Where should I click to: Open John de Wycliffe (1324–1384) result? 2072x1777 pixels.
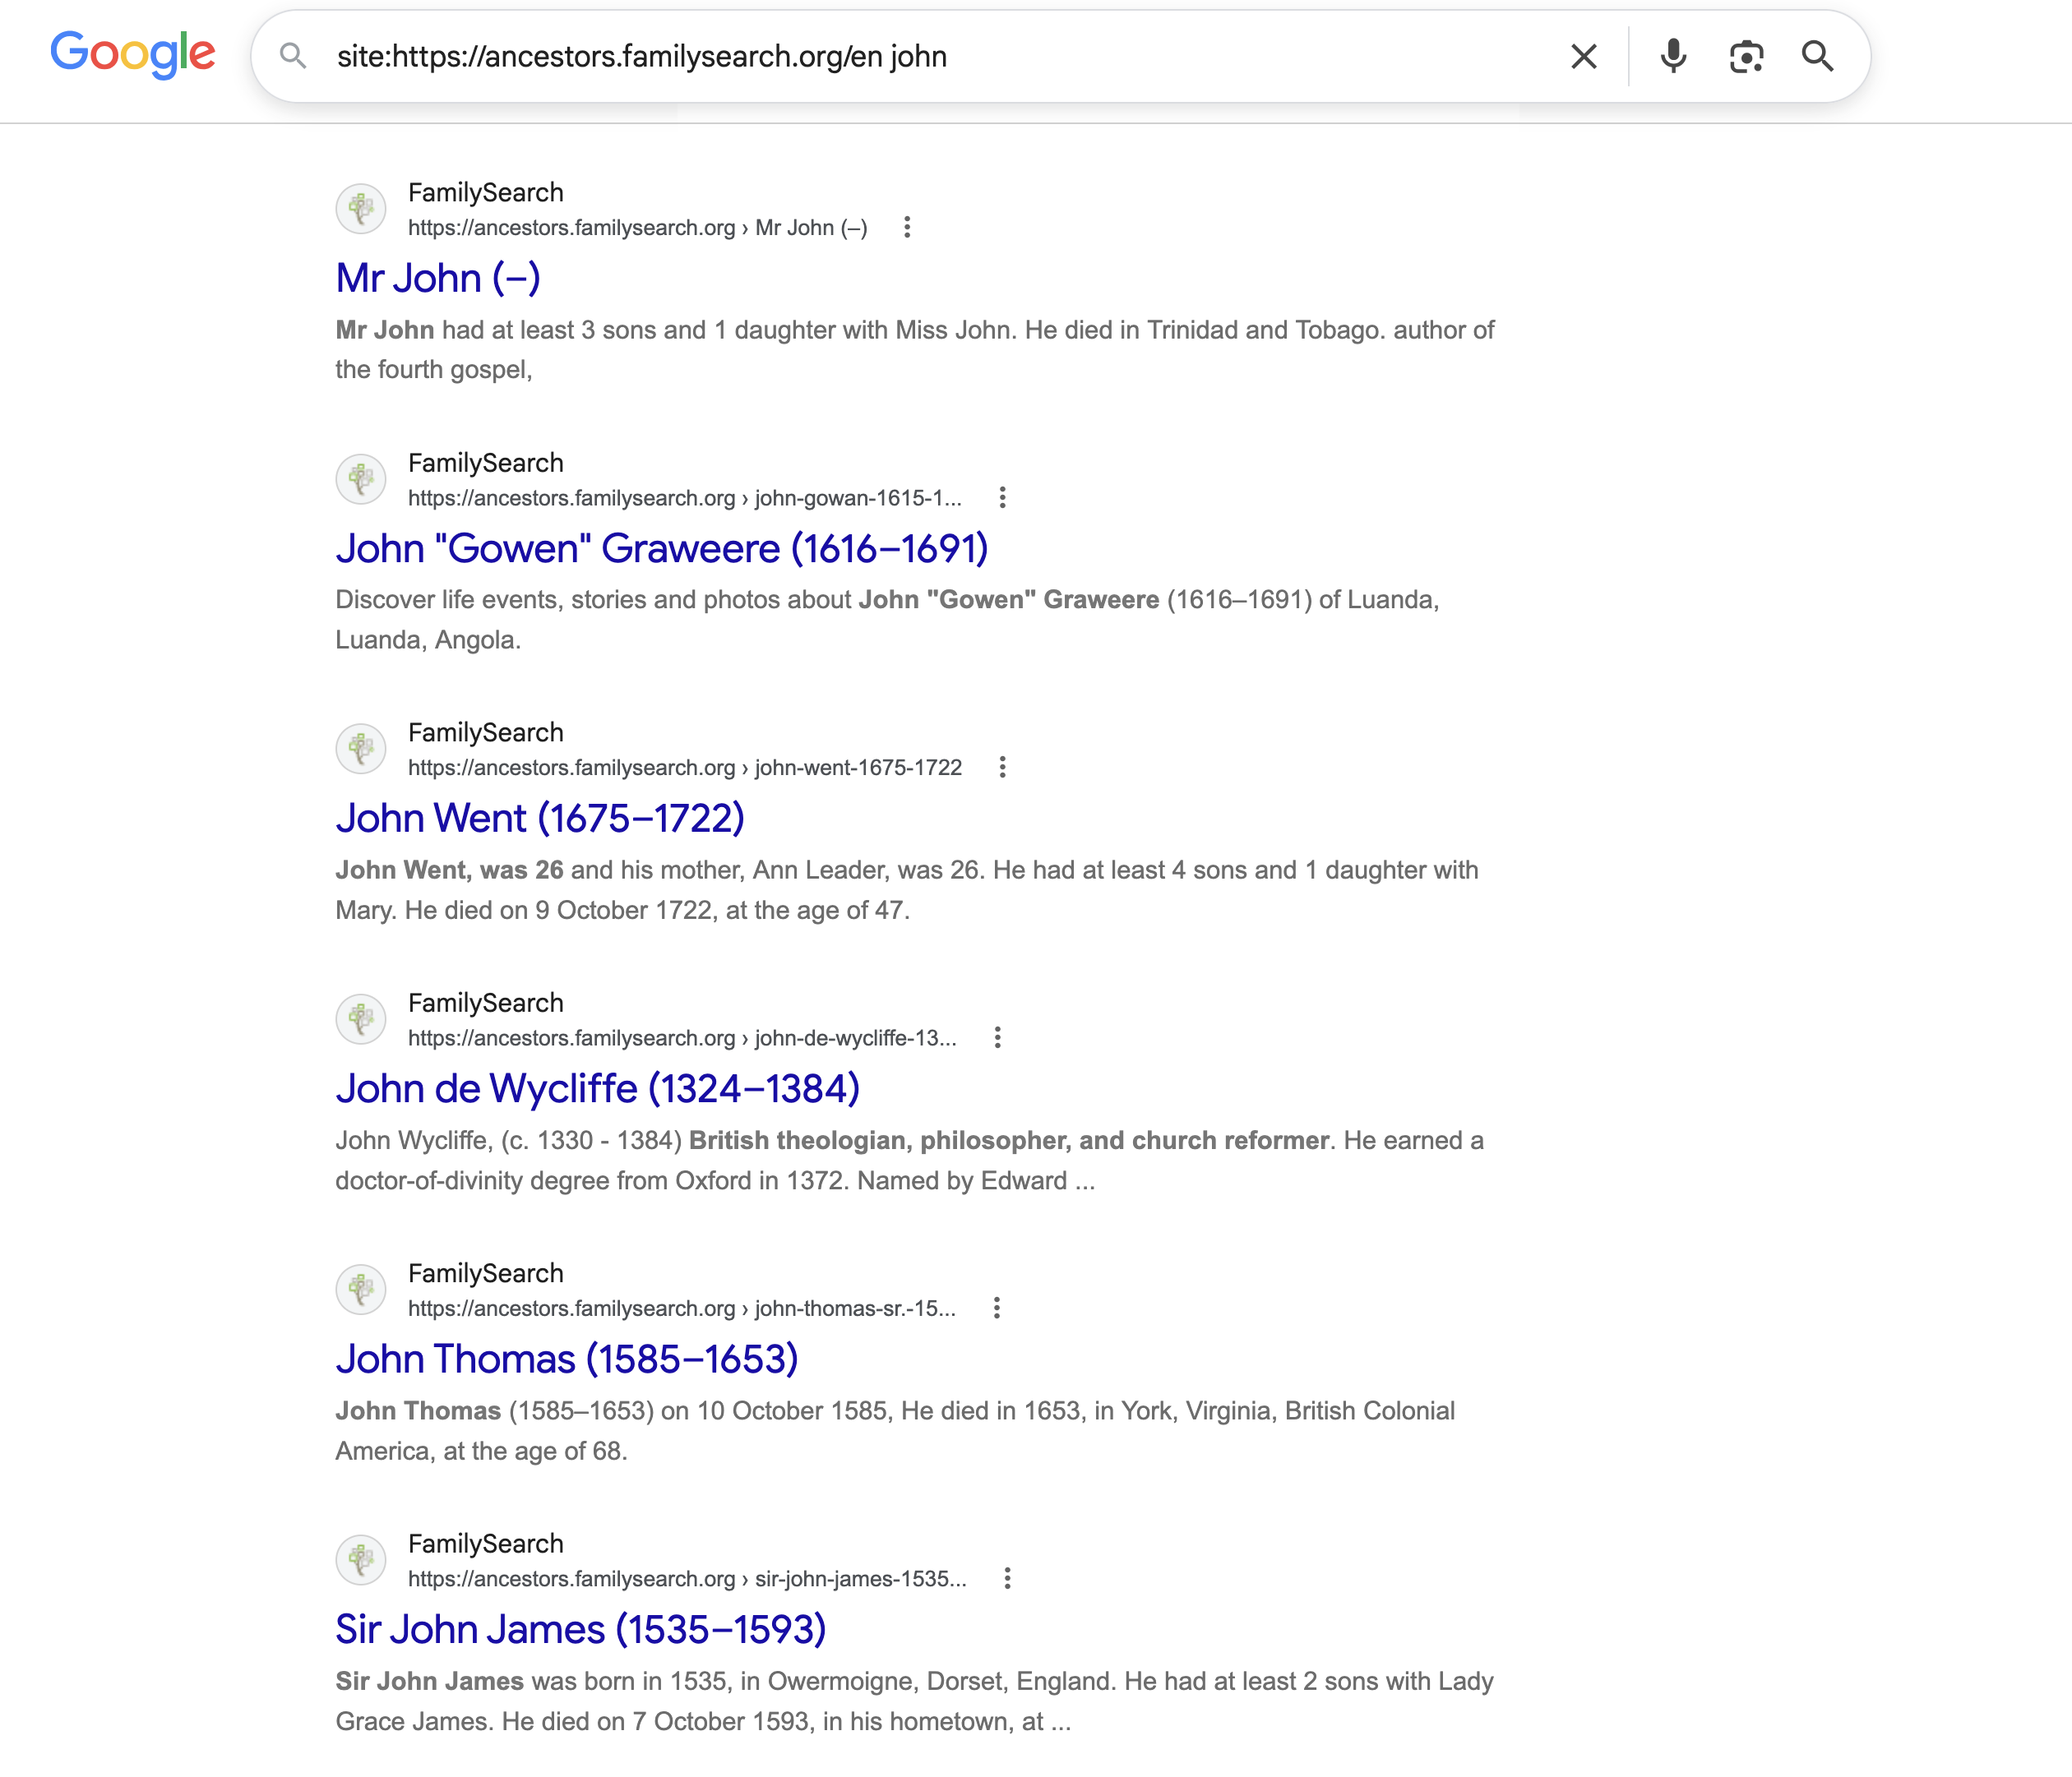598,1088
